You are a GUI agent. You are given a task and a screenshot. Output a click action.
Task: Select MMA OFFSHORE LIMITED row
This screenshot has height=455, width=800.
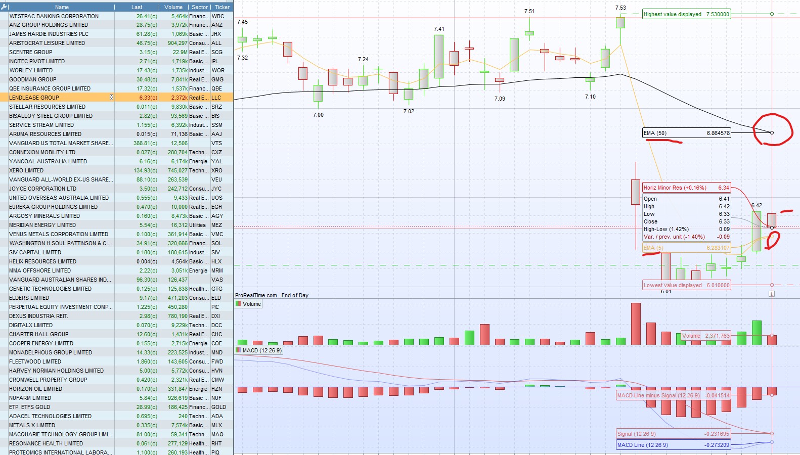[116, 270]
